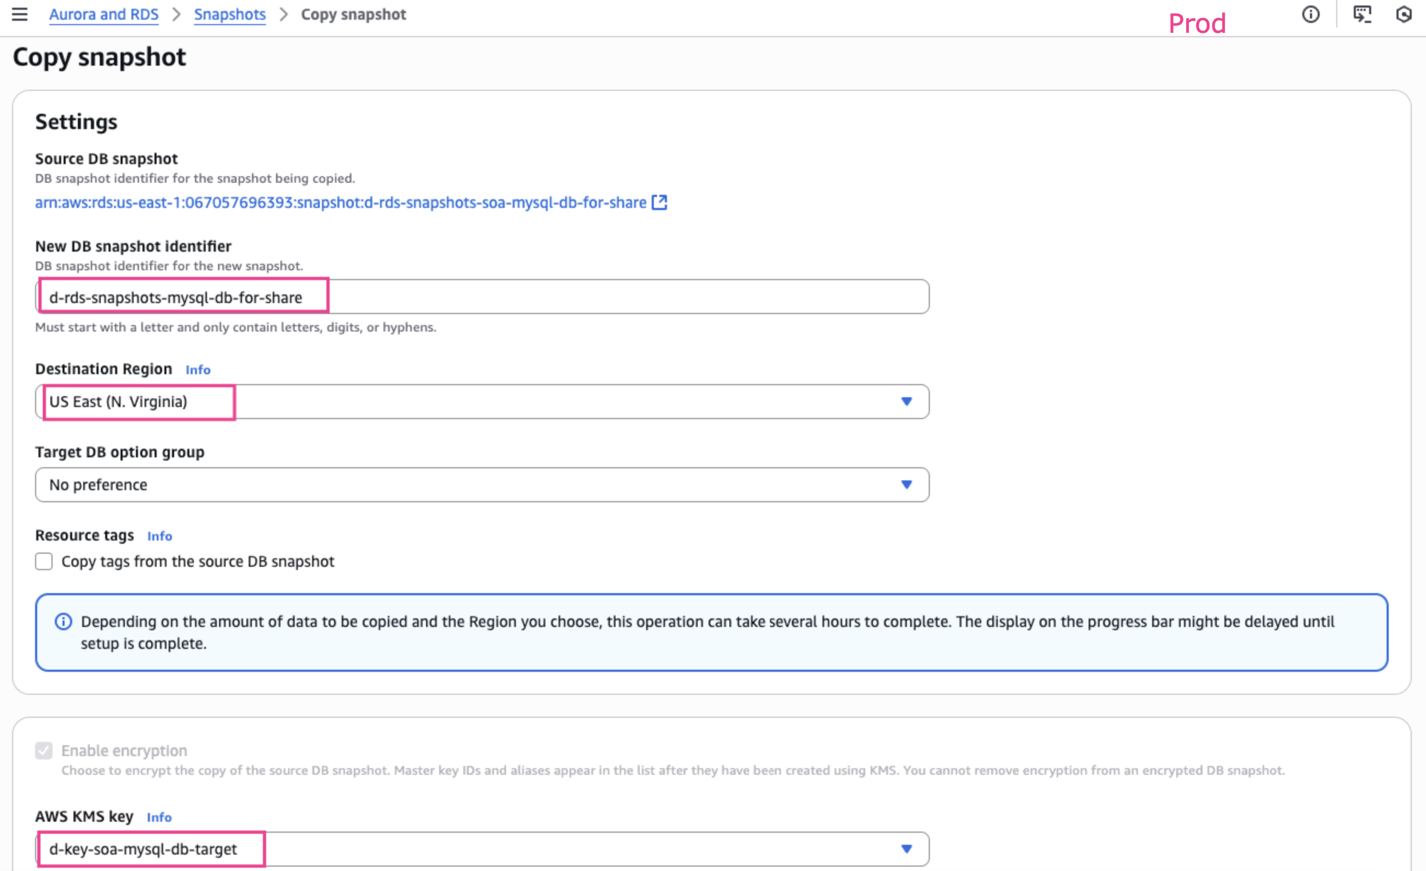Click the Enable encryption checkbox
This screenshot has width=1426, height=871.
point(44,751)
